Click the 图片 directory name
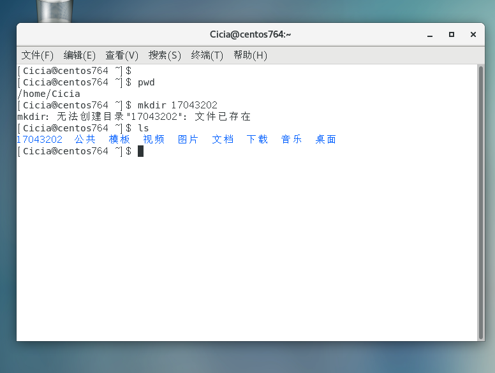This screenshot has height=373, width=495. [188, 140]
